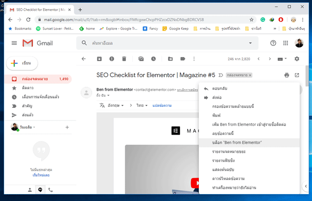Select เพิ่ม Ben from Elementor เข้าสู่รายชื่อติดต่อ
Viewport: 312px width, 201px height.
pyautogui.click(x=249, y=124)
